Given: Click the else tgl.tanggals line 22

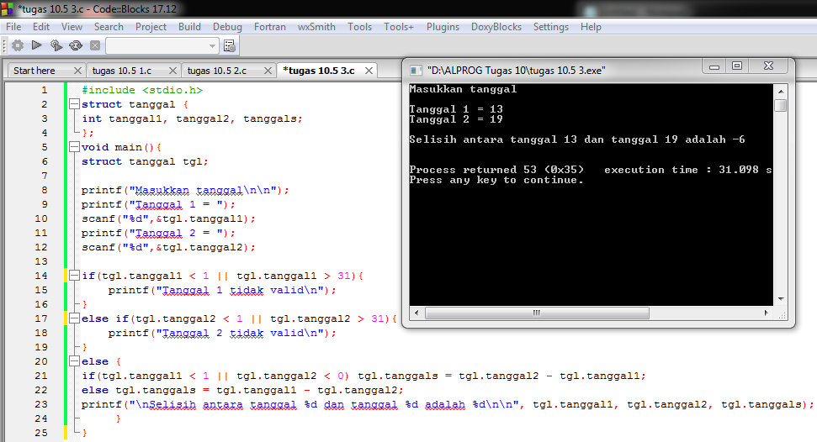Looking at the screenshot, I should point(242,390).
